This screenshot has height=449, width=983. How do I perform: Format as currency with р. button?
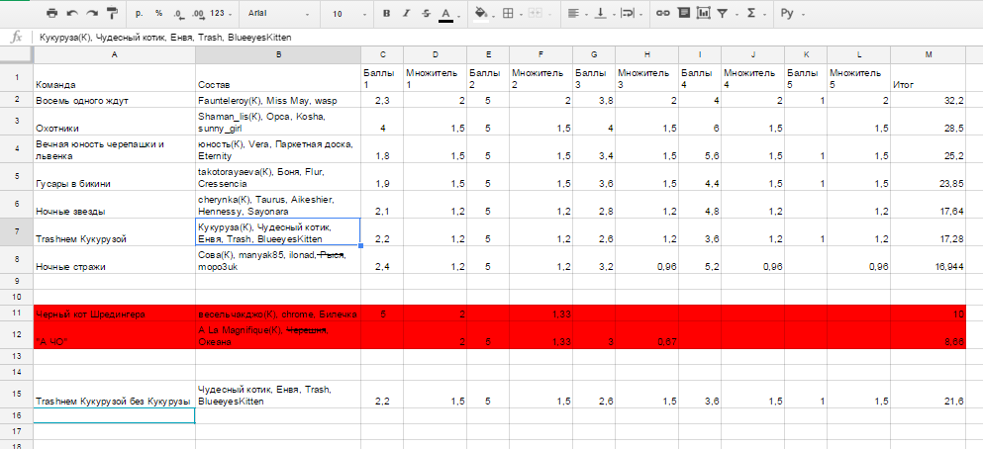point(140,14)
